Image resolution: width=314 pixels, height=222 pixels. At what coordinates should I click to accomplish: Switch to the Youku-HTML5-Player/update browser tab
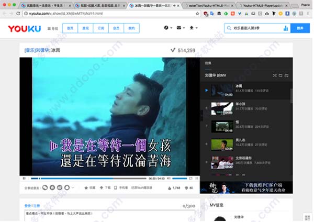pyautogui.click(x=263, y=6)
